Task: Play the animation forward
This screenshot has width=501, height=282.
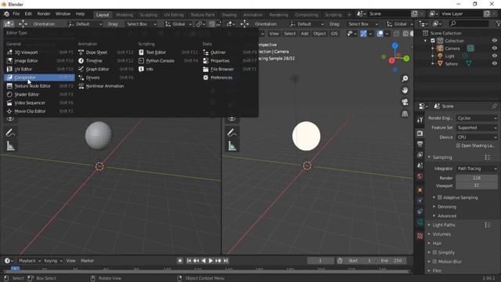Action: pos(211,261)
